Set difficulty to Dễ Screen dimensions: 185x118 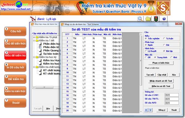pyautogui.click(x=146, y=57)
